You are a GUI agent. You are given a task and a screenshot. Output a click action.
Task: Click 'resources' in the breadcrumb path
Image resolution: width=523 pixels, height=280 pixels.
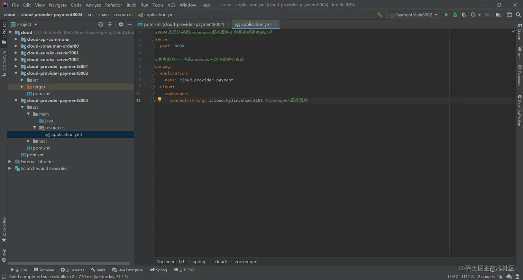123,15
